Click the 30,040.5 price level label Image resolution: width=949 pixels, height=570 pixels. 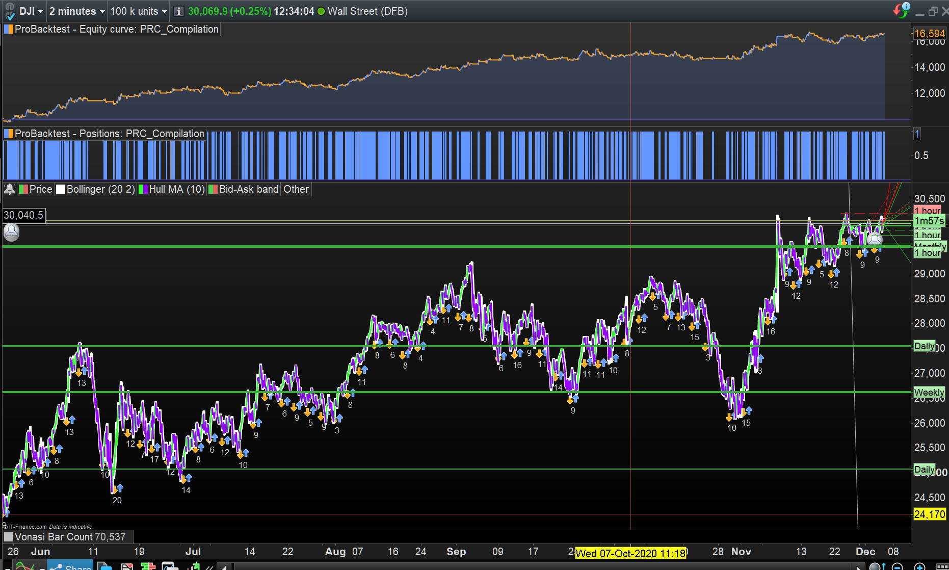23,215
